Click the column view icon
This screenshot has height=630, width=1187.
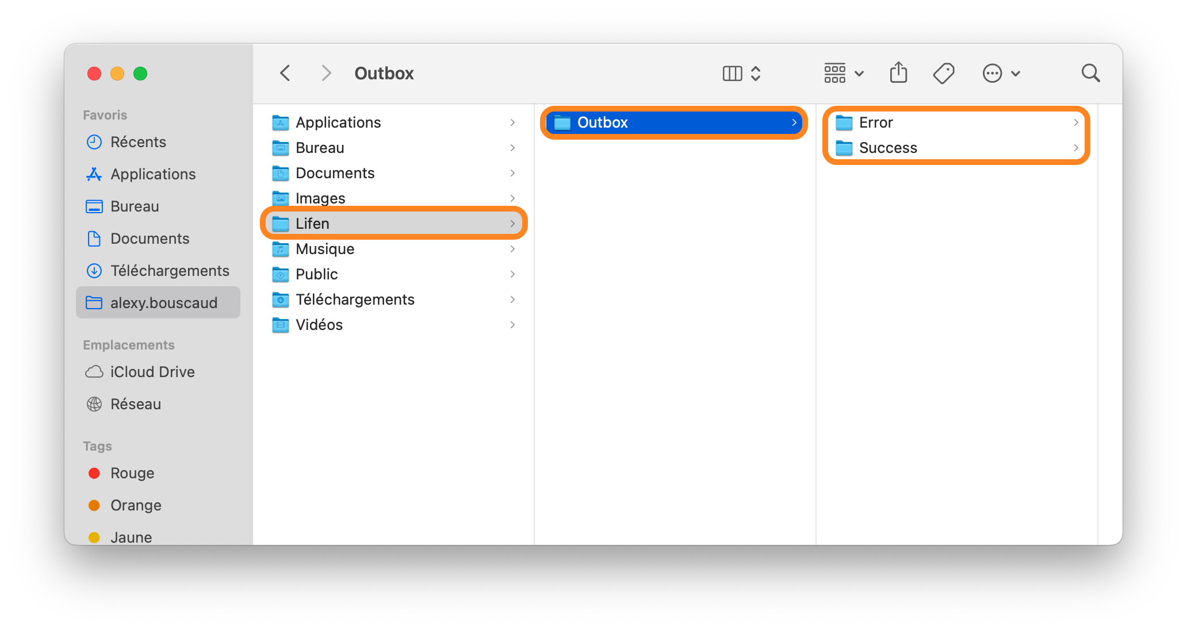[x=732, y=74]
